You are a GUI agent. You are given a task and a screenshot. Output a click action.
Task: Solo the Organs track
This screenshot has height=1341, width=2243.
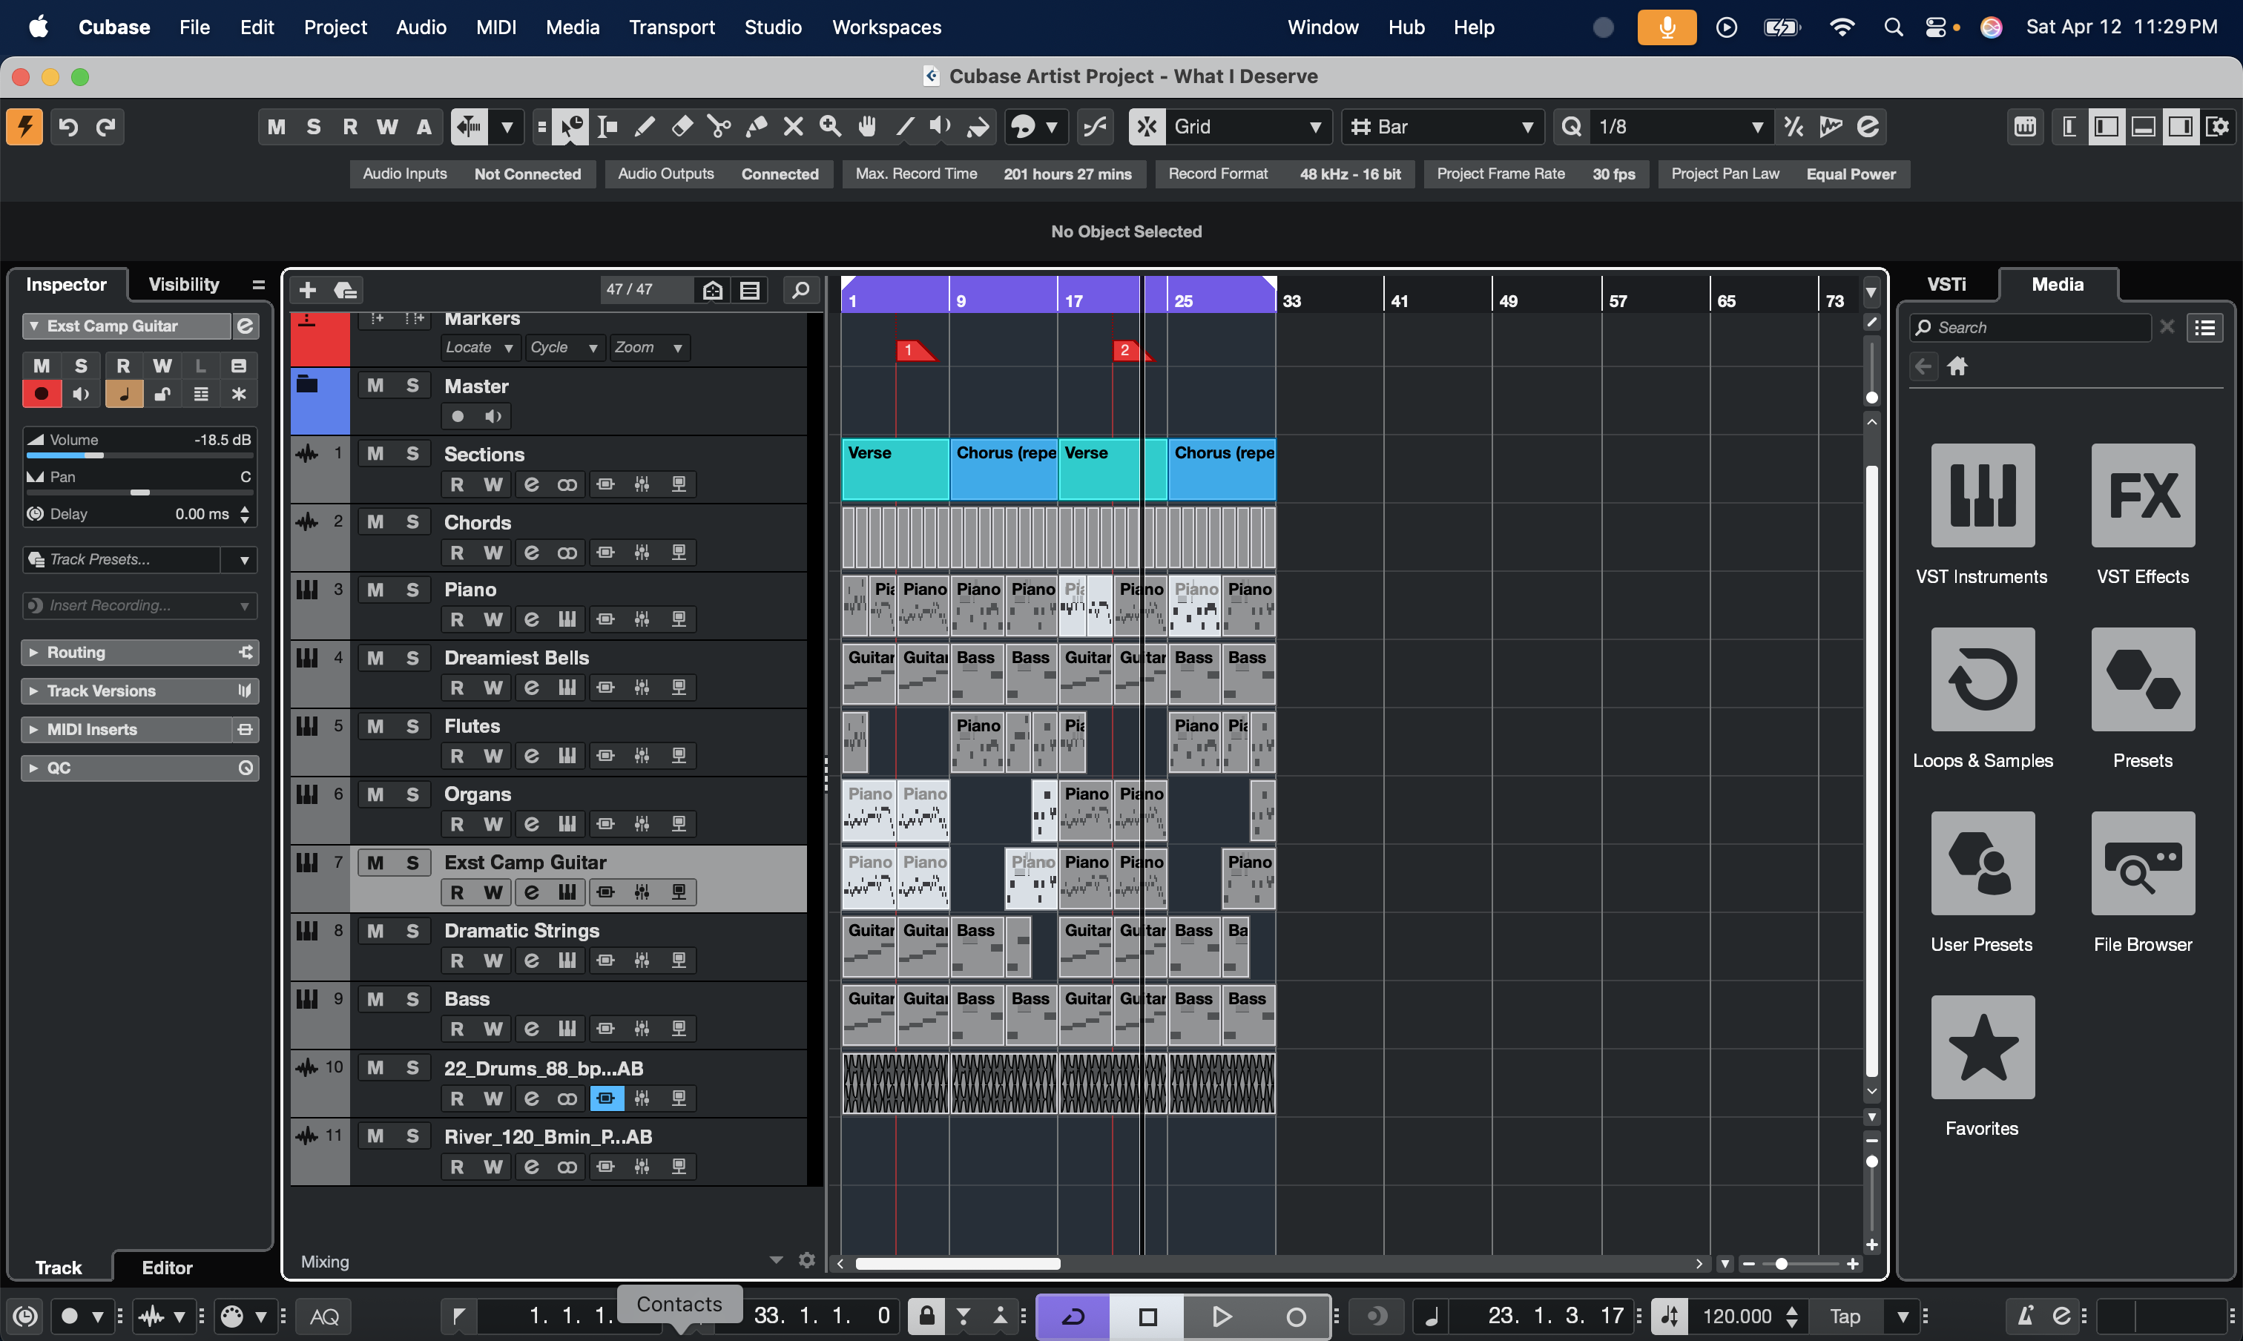[412, 794]
